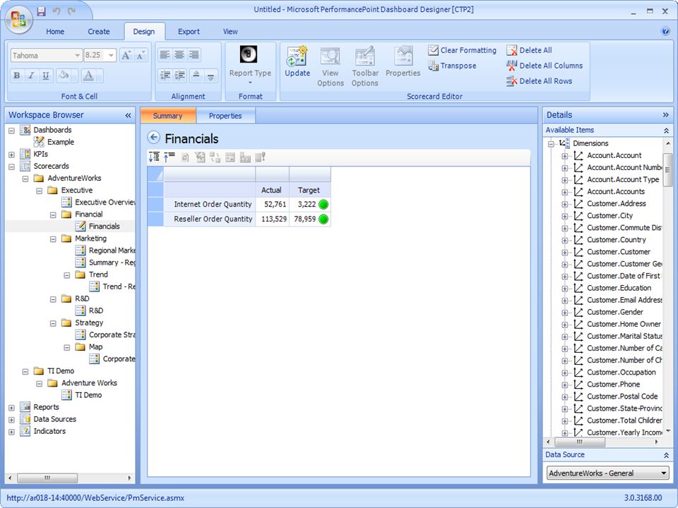Select the Data Sources node in the tree
The image size is (678, 508).
(54, 419)
